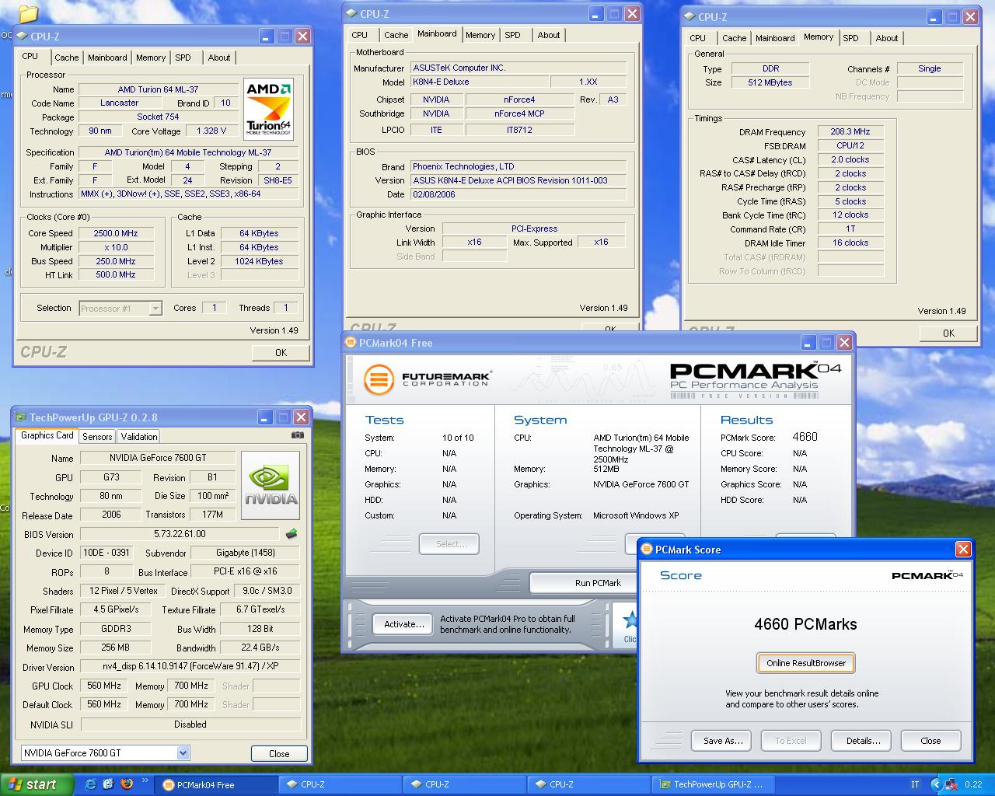
Task: Save the BIOS using the GPU-Z chip icon
Action: point(292,534)
